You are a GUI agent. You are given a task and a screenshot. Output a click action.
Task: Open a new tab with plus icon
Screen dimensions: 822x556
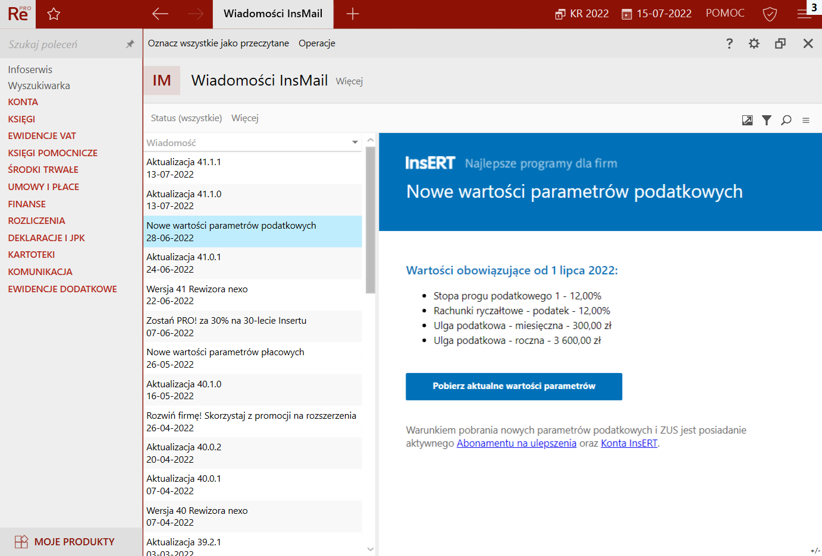click(353, 14)
